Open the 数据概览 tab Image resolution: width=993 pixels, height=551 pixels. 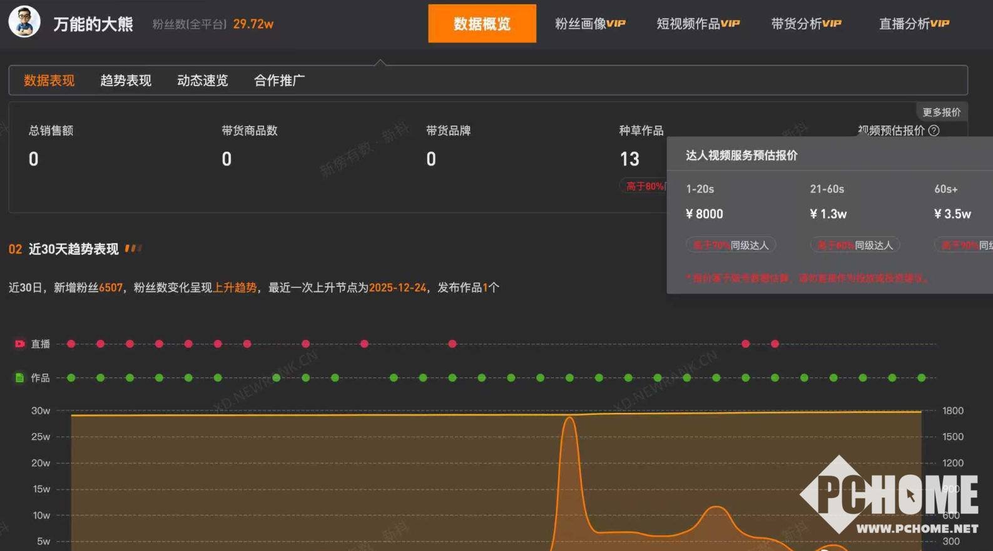(482, 24)
